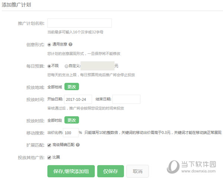Viewport: 223px width, 180px height.
Task: Open the 开始日期 field showing 2017-10-24
Action: tap(78, 99)
